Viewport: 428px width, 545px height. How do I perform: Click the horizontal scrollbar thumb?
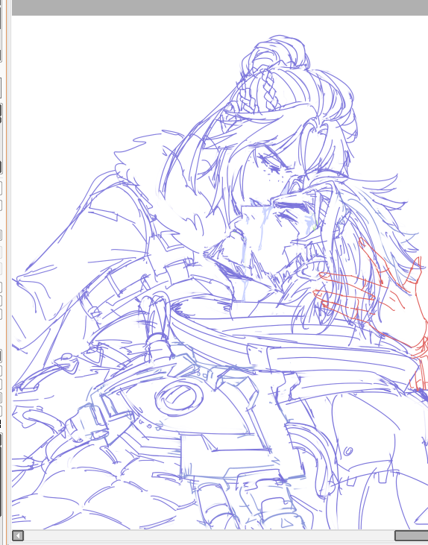(x=412, y=535)
